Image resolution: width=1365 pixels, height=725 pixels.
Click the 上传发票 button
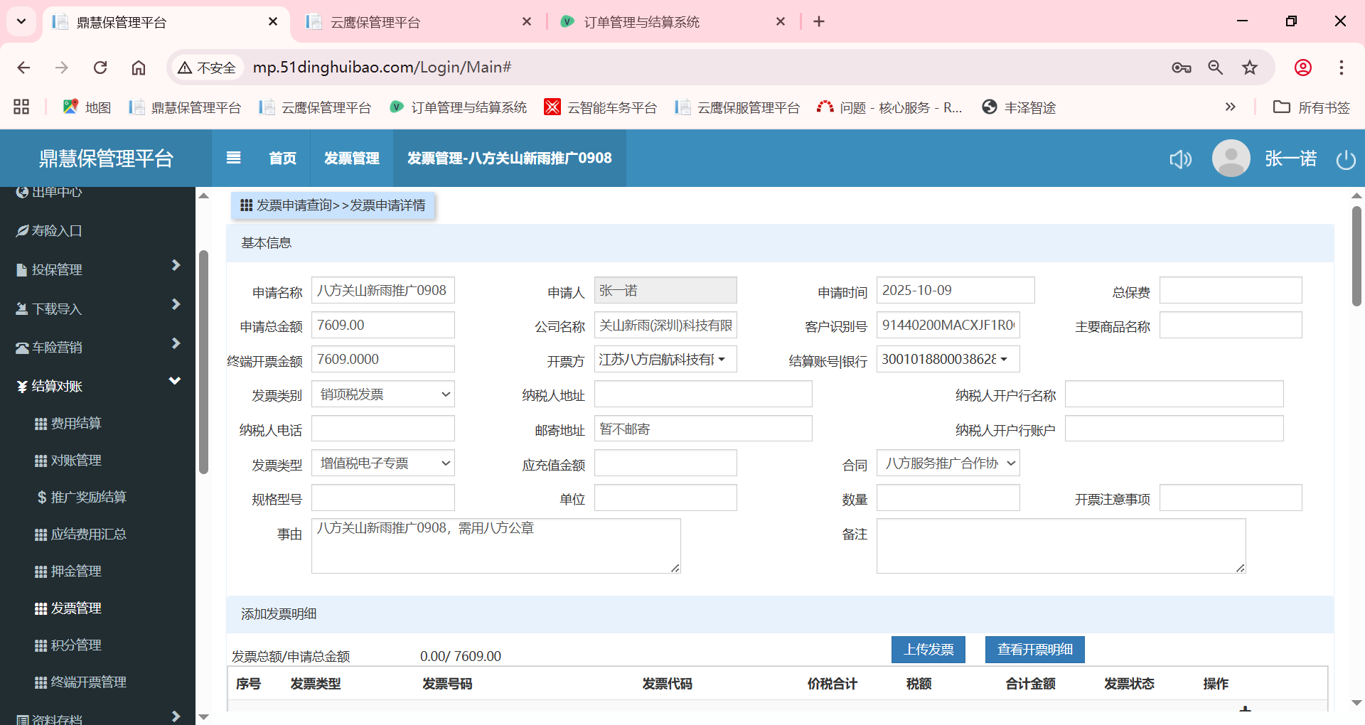pos(928,650)
